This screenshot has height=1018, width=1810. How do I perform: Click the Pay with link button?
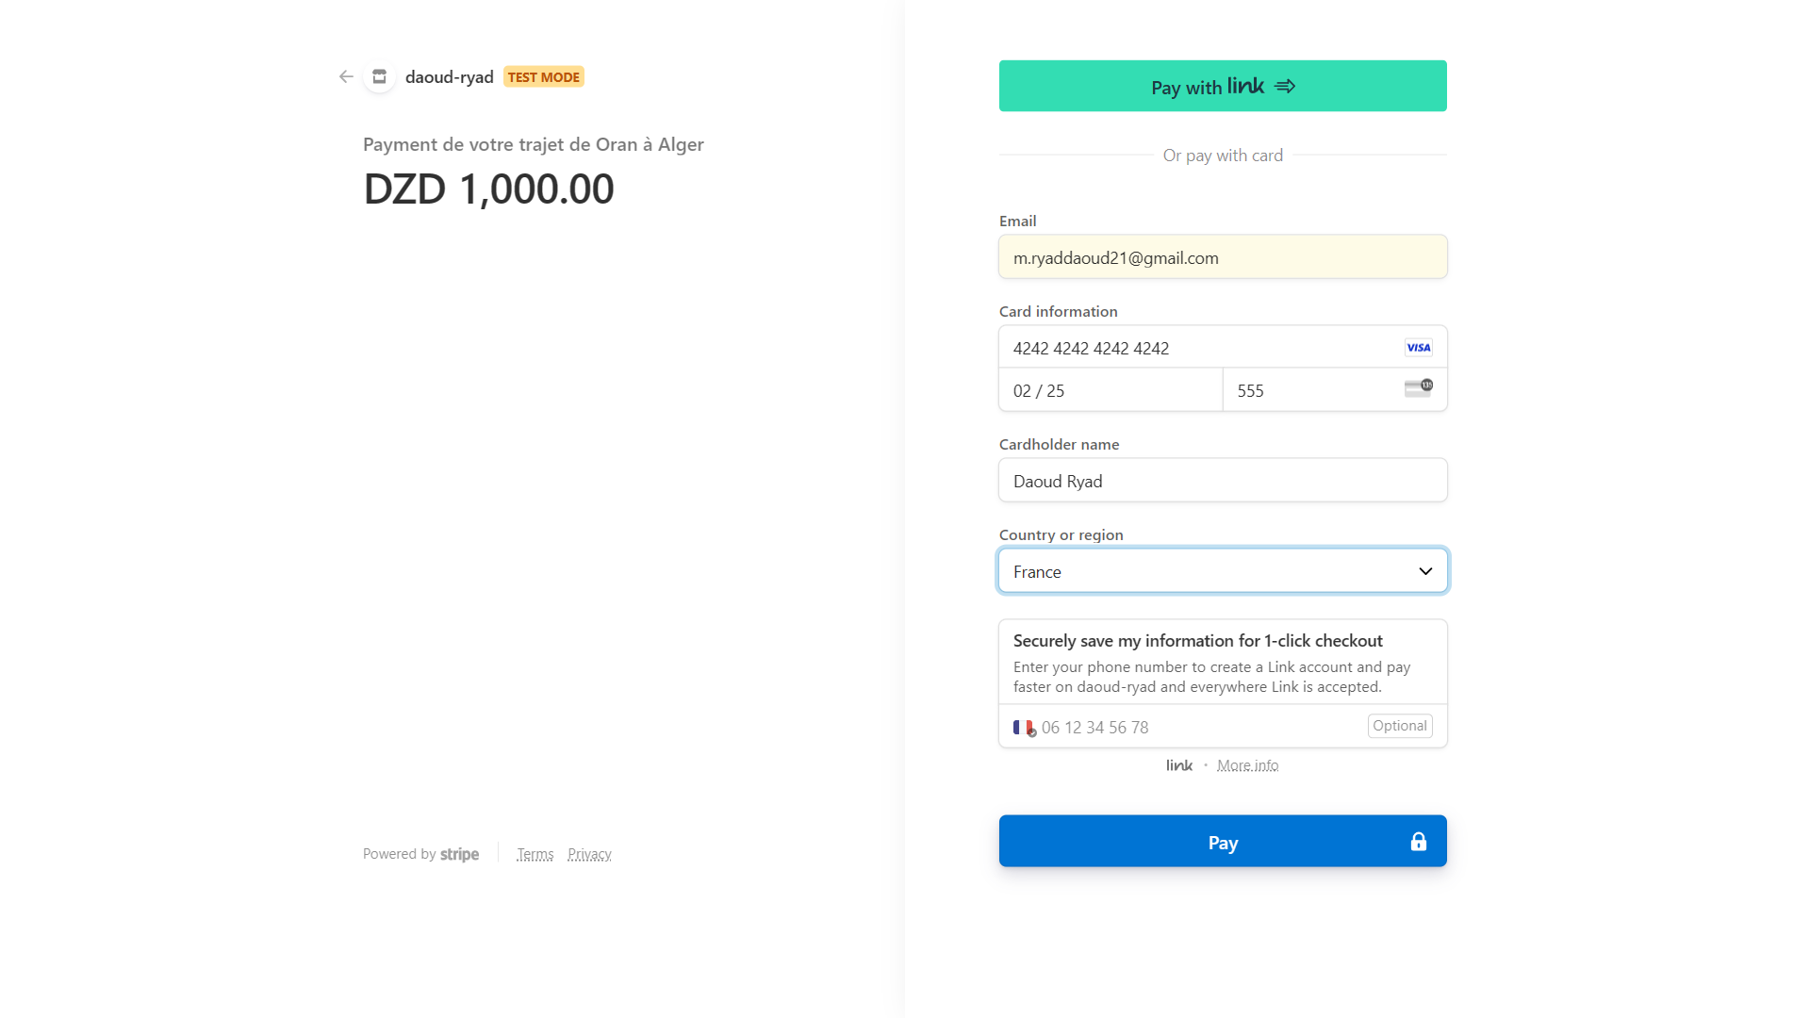1223,86
